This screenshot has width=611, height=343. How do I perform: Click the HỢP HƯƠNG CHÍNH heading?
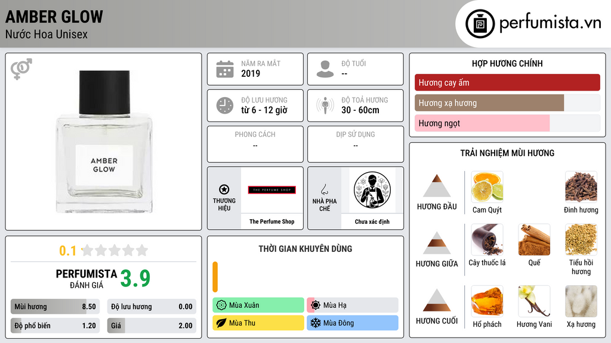pos(507,63)
